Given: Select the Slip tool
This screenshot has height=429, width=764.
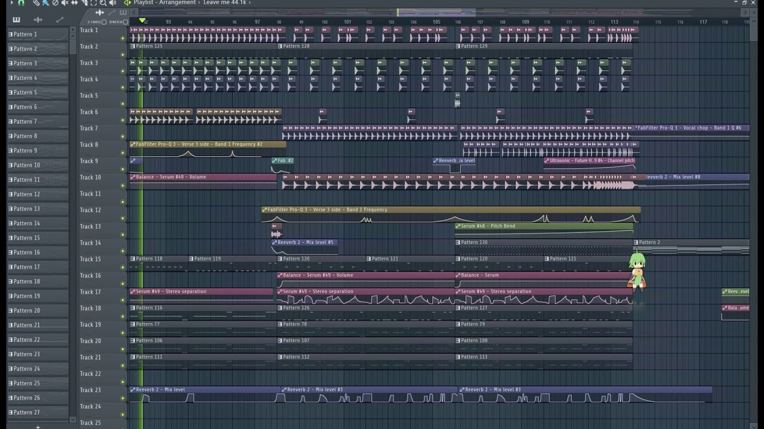Looking at the screenshot, I should pos(74,2).
